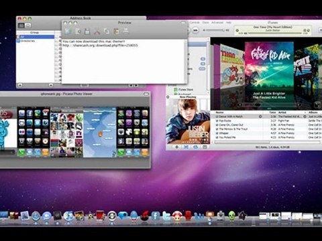Uncheck 'The Minnow & The Trout' checkbox

click(x=217, y=129)
